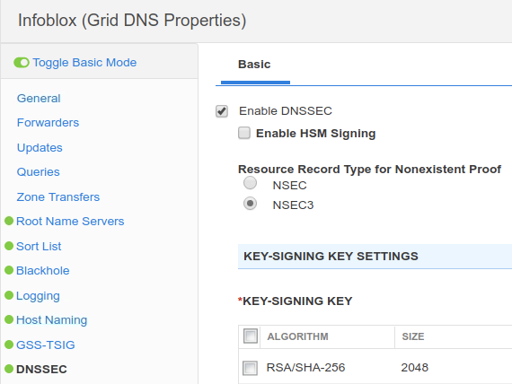Click green dot beside Blackhole
The width and height of the screenshot is (512, 384).
coord(9,270)
